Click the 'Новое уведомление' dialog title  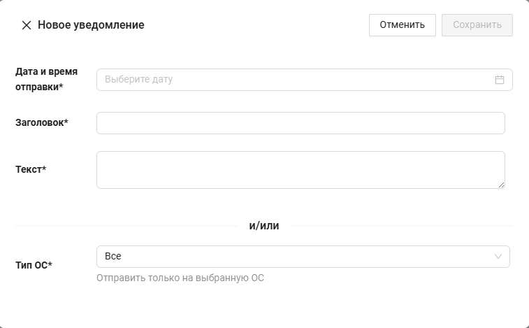click(91, 25)
